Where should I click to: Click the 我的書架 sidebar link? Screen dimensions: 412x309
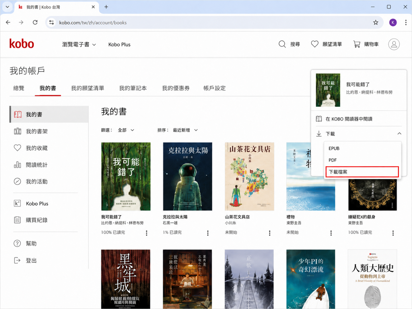pyautogui.click(x=37, y=131)
